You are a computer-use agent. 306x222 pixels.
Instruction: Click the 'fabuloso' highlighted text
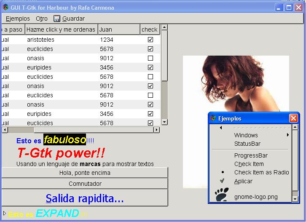coord(64,139)
